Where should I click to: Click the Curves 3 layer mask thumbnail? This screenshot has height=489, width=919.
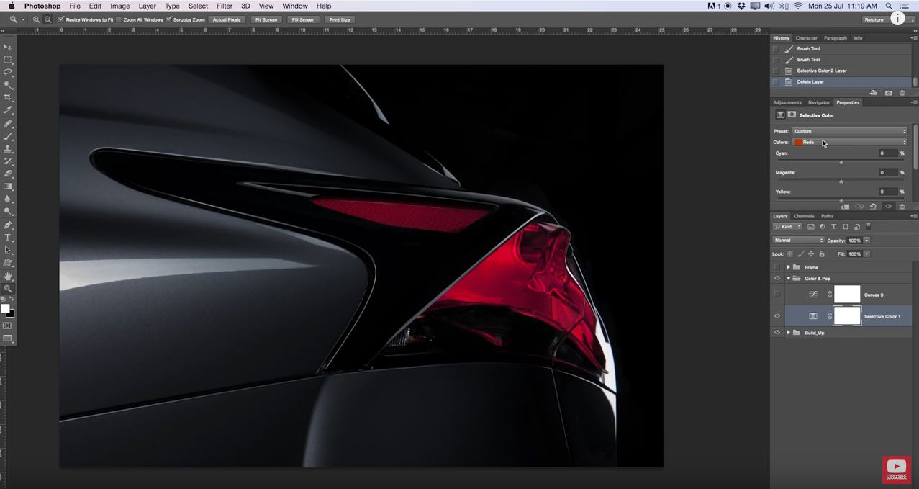tap(847, 295)
